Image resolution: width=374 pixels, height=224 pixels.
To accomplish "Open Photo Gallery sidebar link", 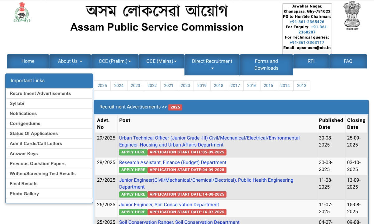I will 49,194.
